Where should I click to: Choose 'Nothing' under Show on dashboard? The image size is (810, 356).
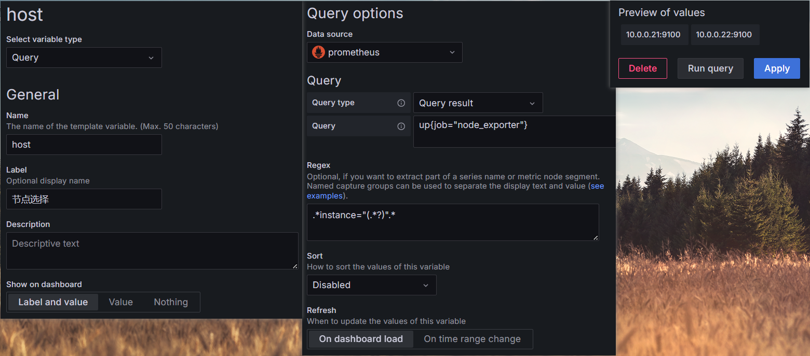(x=170, y=302)
